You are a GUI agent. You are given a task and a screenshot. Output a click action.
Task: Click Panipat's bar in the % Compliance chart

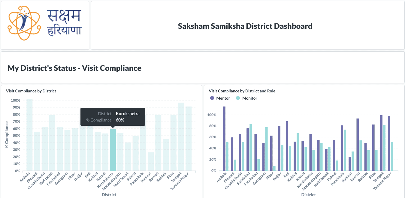pyautogui.click(x=150, y=162)
